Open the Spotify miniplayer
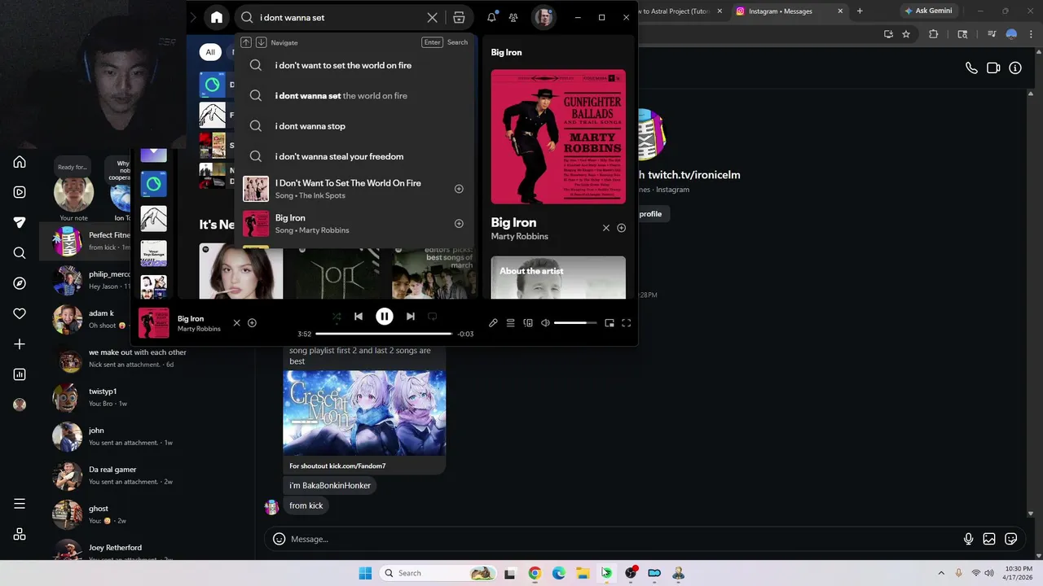This screenshot has width=1043, height=586. click(x=609, y=323)
